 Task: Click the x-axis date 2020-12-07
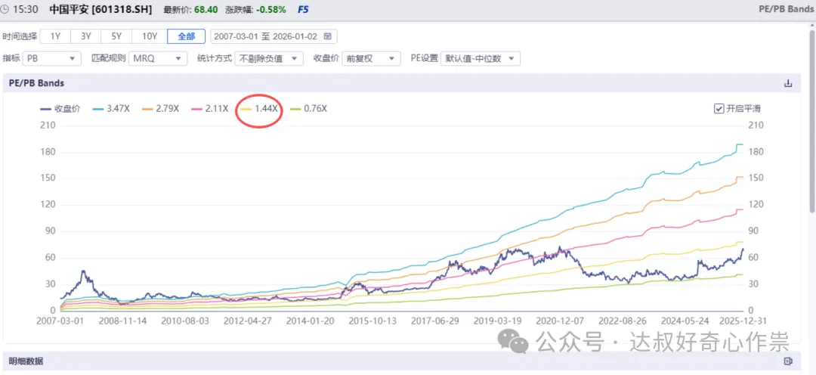pos(559,321)
